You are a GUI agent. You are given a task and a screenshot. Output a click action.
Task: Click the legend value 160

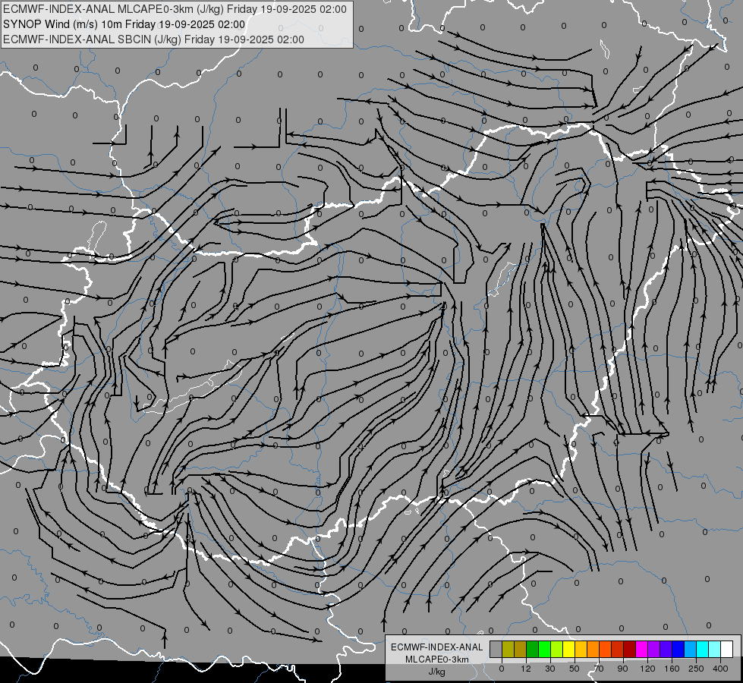point(672,669)
